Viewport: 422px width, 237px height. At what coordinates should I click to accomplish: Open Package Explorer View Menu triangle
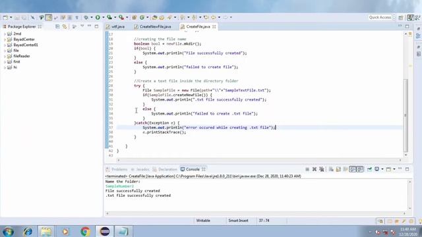(x=82, y=26)
